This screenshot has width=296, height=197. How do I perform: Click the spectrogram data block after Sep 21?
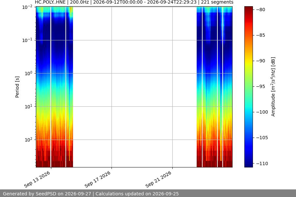(214, 87)
